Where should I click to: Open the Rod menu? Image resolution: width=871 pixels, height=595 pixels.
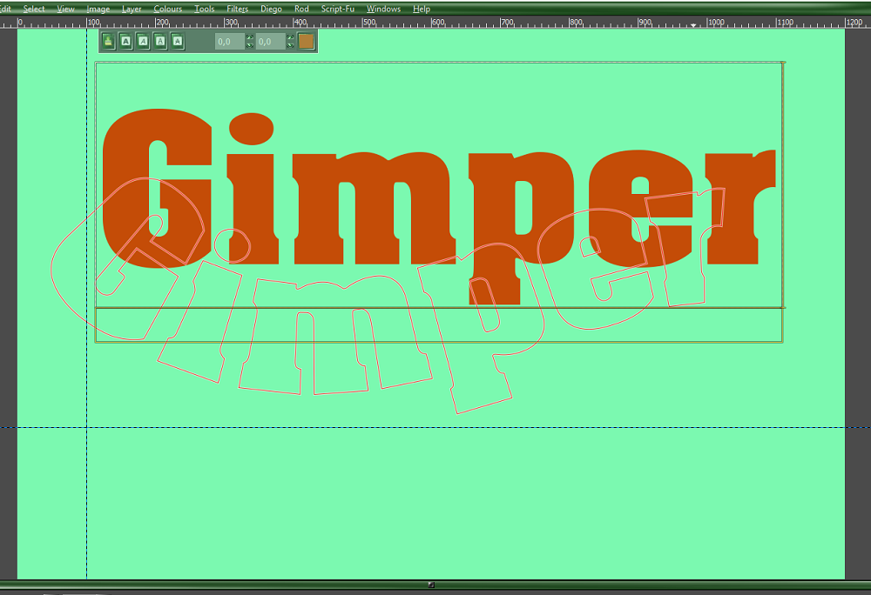301,9
